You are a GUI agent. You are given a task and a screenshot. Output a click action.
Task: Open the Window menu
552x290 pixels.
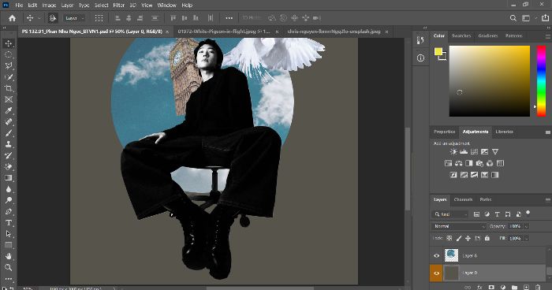coord(166,6)
